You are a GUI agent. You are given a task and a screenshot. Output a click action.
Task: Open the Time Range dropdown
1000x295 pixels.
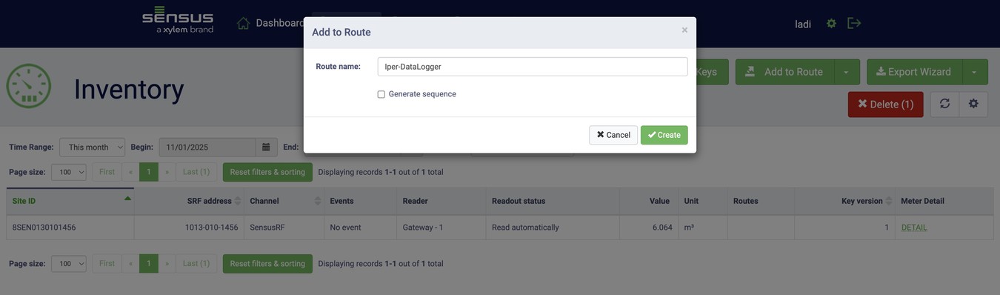[92, 147]
